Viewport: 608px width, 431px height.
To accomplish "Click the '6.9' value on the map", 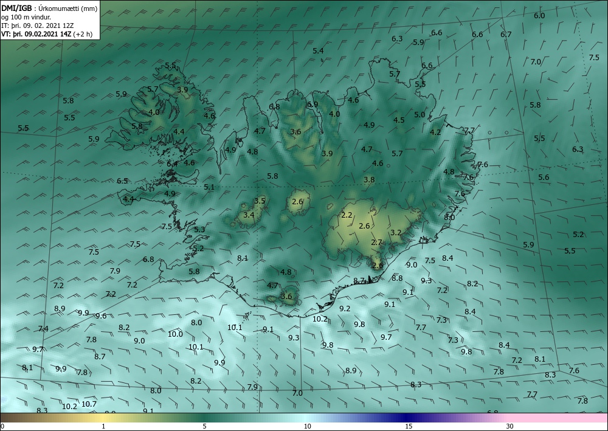I will coord(313,105).
